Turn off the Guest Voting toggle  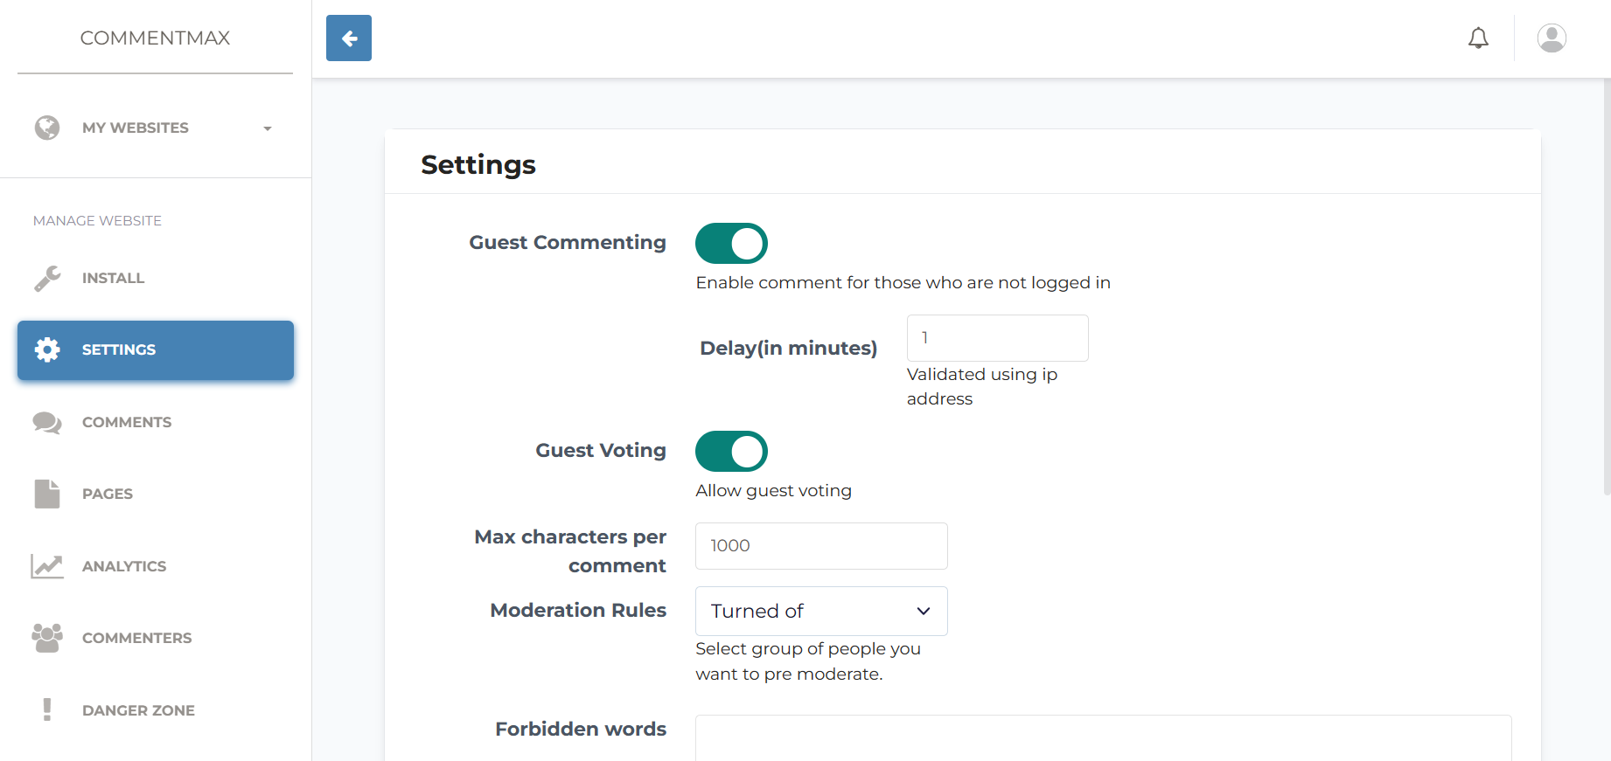click(731, 451)
